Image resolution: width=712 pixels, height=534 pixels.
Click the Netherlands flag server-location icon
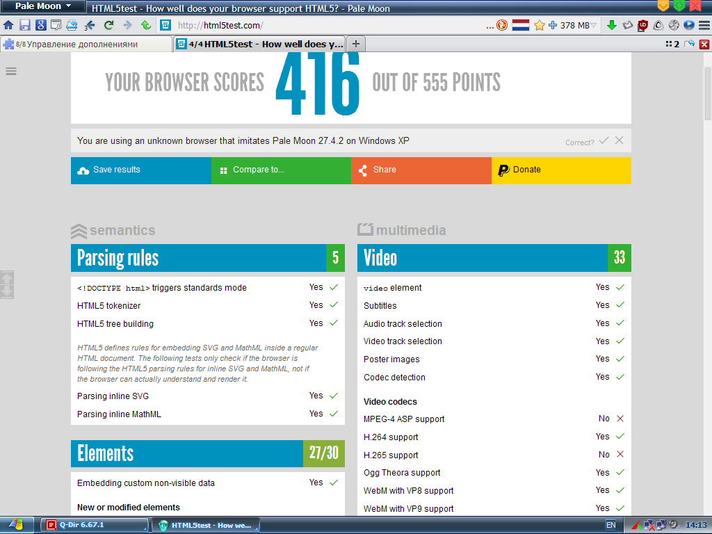pos(520,25)
